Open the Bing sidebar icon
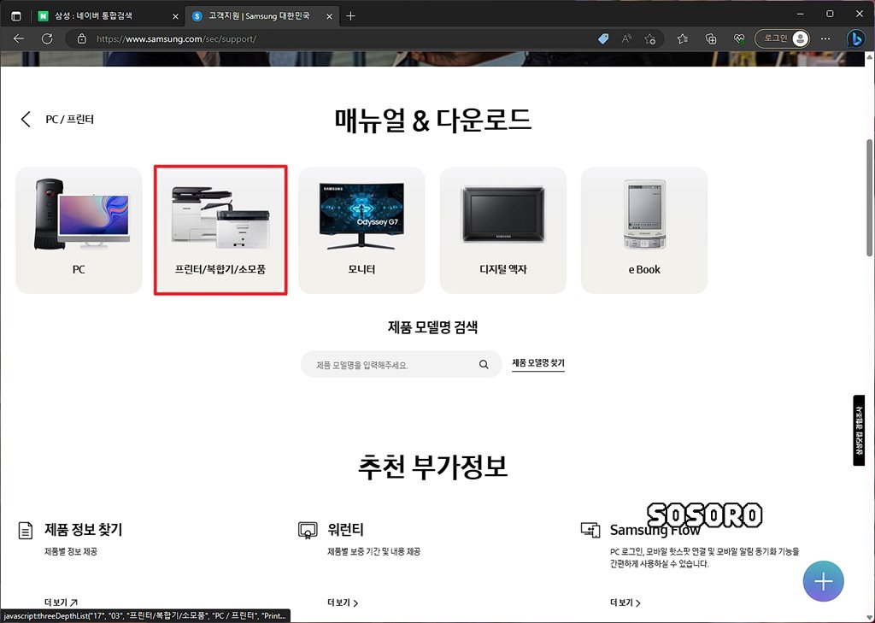The height and width of the screenshot is (623, 875). tap(855, 39)
